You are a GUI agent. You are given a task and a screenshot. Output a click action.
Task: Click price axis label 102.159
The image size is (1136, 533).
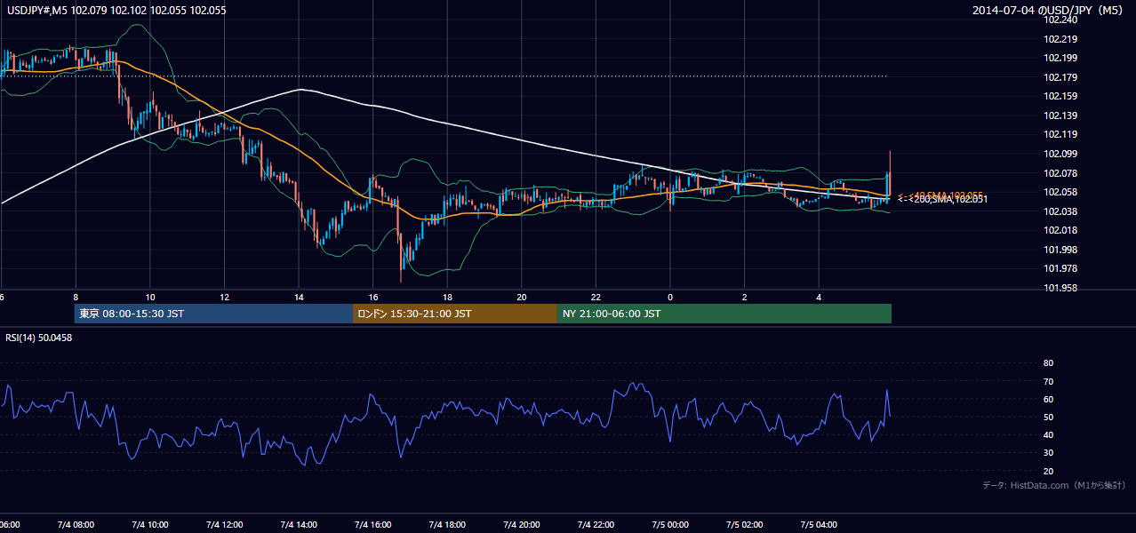tap(1061, 96)
